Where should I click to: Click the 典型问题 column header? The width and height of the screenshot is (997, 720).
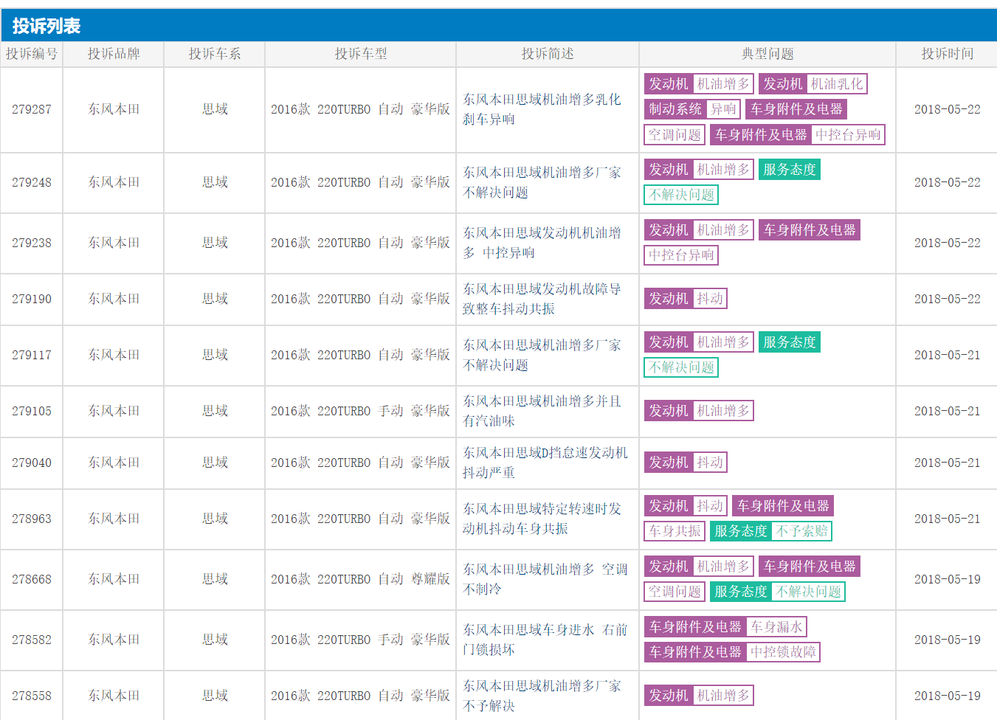pyautogui.click(x=767, y=54)
